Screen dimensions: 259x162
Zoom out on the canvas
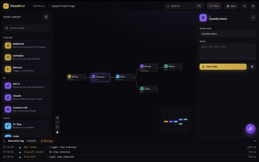click(57, 123)
